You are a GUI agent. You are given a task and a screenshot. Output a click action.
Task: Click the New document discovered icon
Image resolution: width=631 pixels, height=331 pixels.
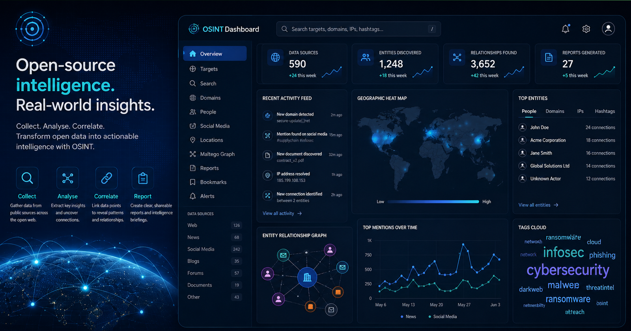click(x=267, y=155)
